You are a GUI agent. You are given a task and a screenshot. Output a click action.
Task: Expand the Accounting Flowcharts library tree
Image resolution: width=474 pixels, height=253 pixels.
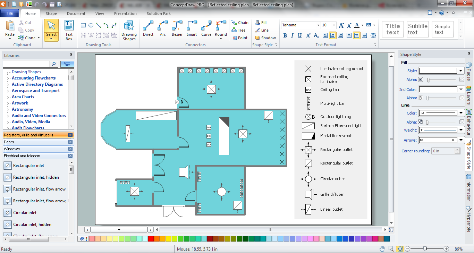[8, 78]
